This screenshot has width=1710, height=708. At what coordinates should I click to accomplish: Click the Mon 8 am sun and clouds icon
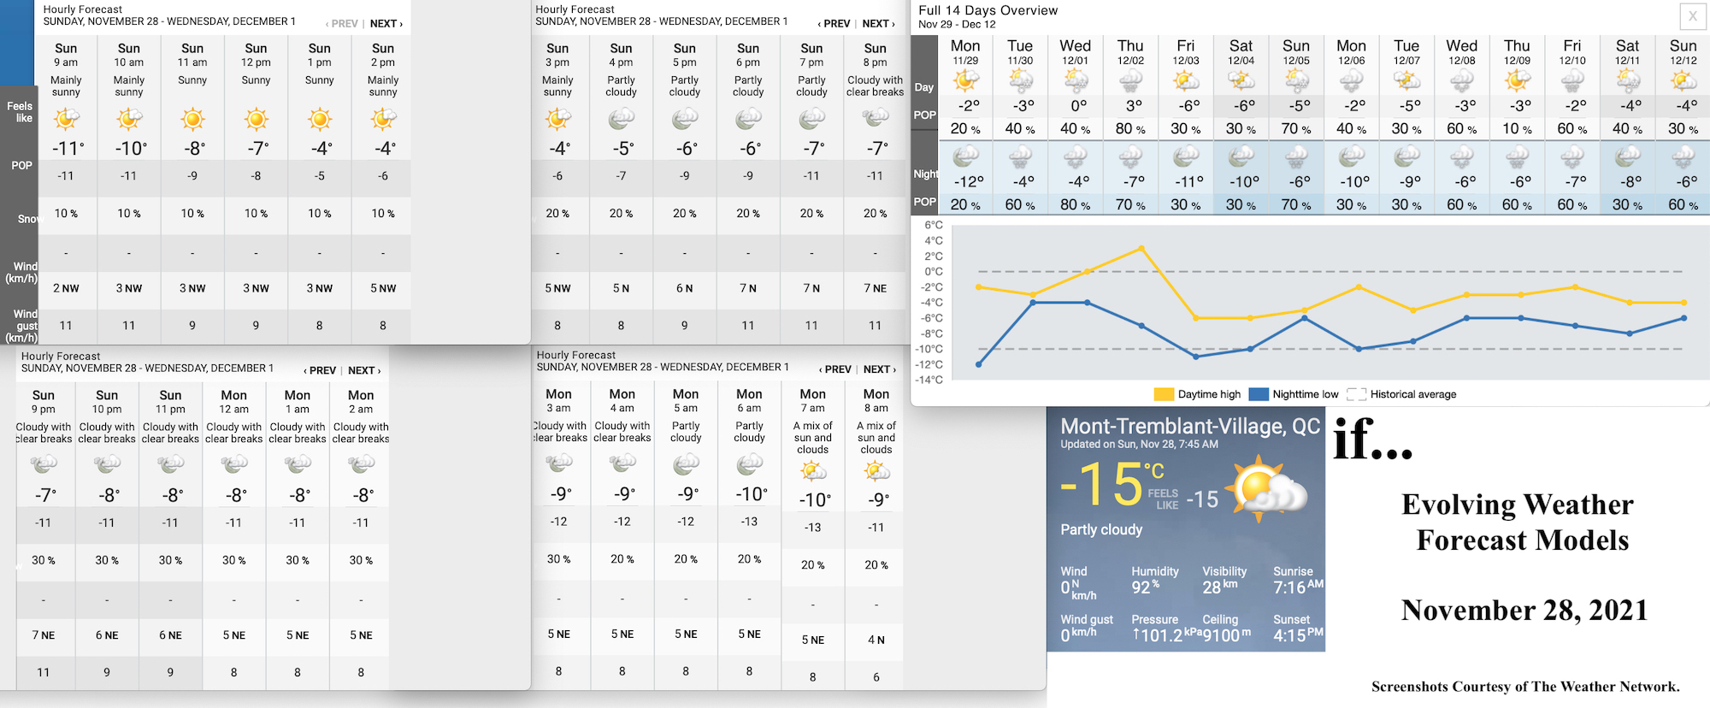coord(876,470)
